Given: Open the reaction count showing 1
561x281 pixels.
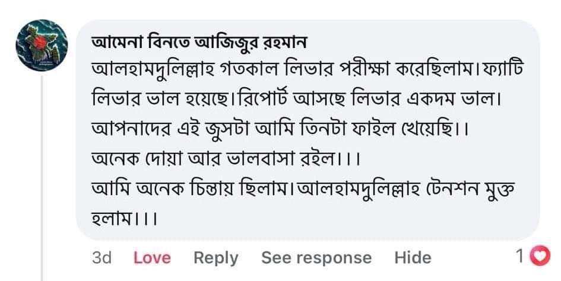Looking at the screenshot, I should [521, 257].
